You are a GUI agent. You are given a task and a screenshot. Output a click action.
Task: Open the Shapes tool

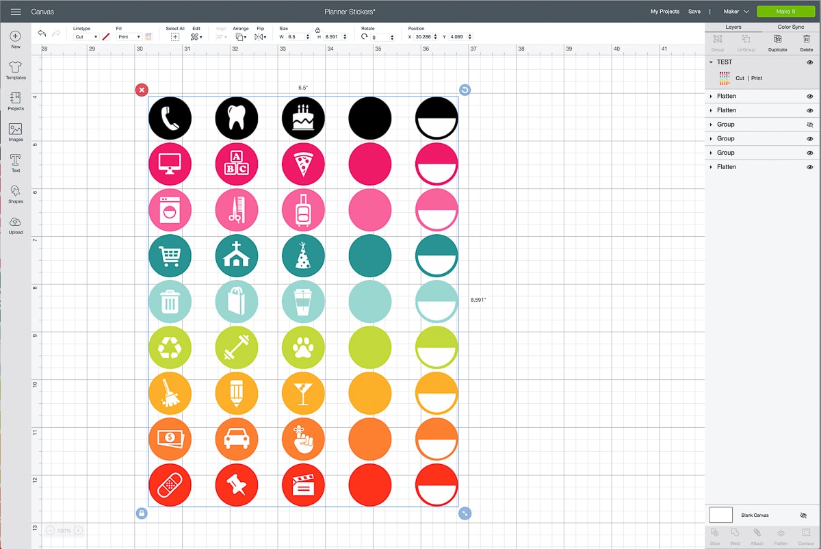click(x=15, y=194)
